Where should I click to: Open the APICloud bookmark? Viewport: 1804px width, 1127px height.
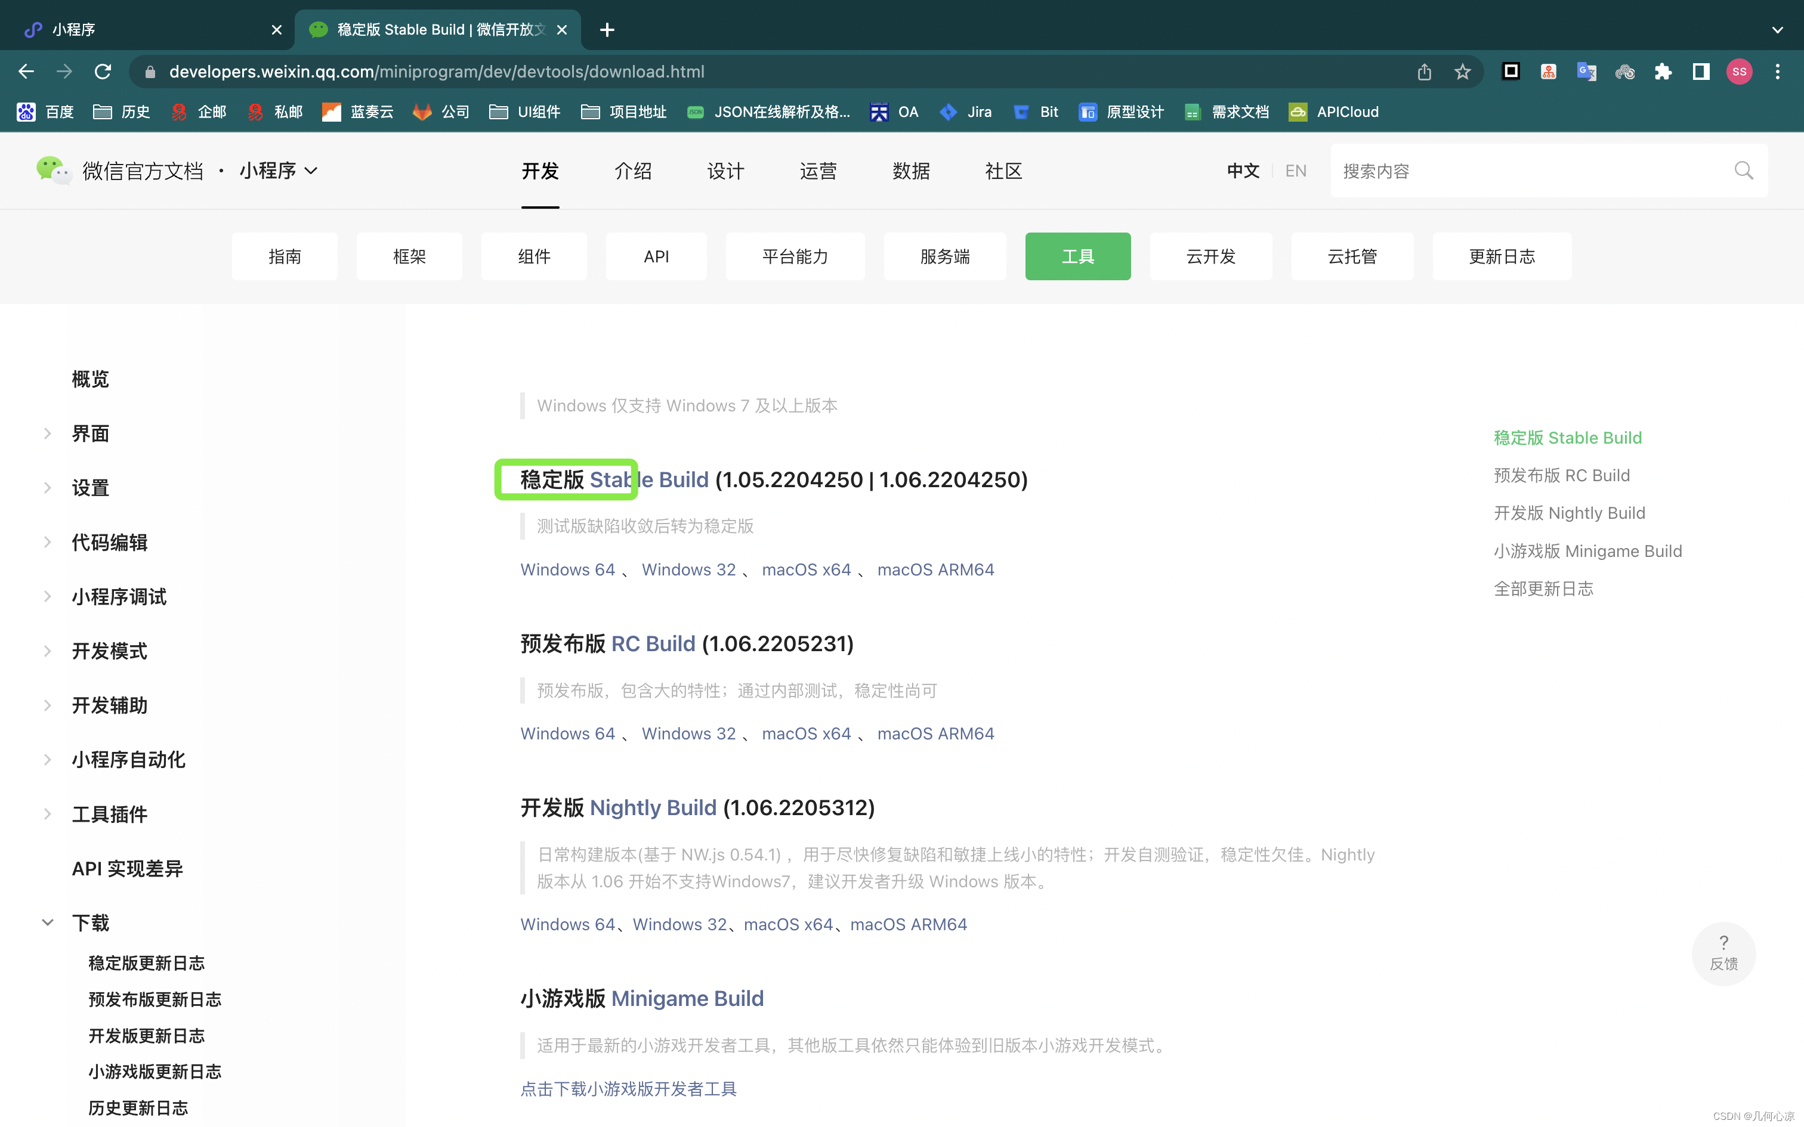(1335, 112)
